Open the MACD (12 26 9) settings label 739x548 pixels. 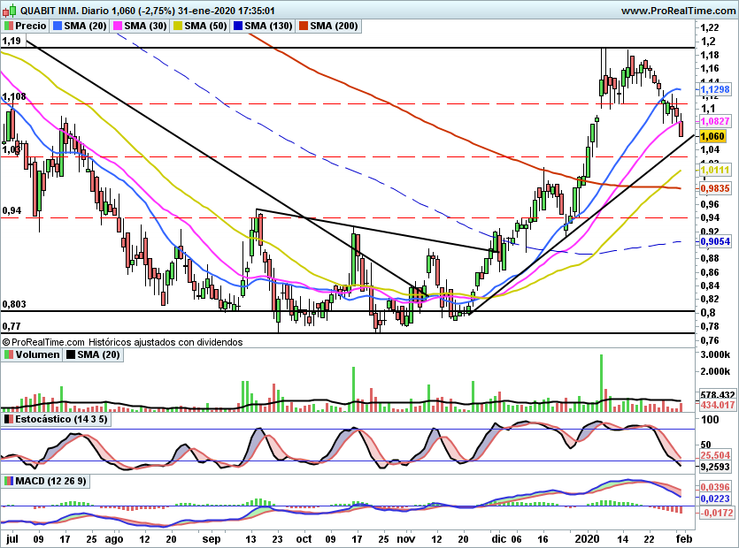(51, 481)
